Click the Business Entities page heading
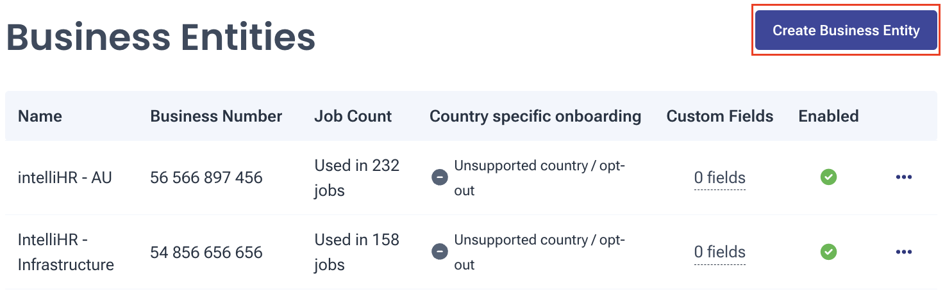Screen dimensions: 945x306 (x=161, y=37)
